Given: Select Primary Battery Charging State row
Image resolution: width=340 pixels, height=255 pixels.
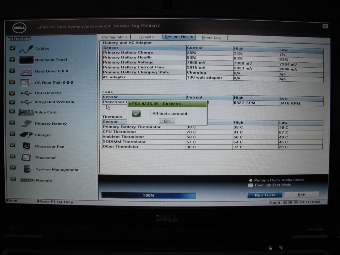Looking at the screenshot, I should pyautogui.click(x=213, y=73).
